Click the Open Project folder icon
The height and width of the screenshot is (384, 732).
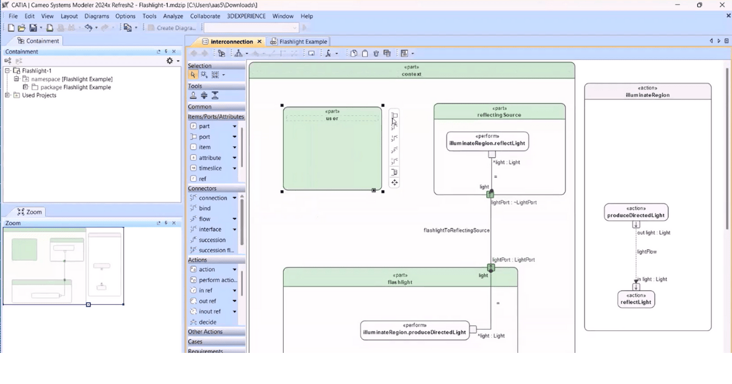pos(21,27)
